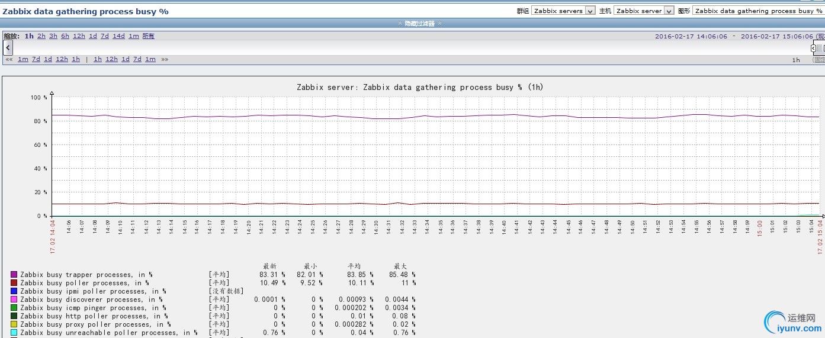Screen dimensions: 825x338
Task: Click green swatch for icmp pinger
Action: [x=14, y=308]
